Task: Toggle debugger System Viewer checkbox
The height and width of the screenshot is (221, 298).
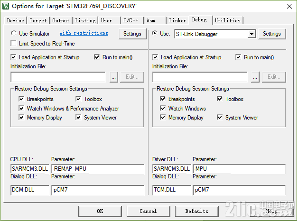Action: [x=220, y=117]
